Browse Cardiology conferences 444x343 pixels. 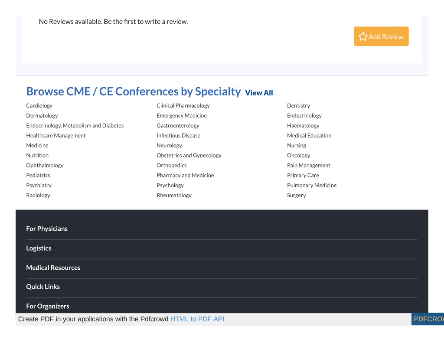click(x=39, y=106)
